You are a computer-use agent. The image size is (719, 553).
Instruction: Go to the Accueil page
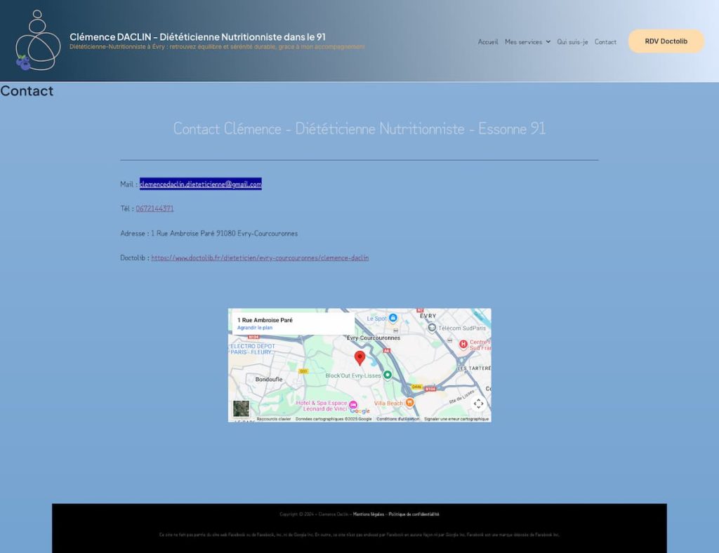pos(488,42)
